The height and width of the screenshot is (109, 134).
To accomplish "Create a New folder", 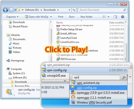I will coord(86,17).
